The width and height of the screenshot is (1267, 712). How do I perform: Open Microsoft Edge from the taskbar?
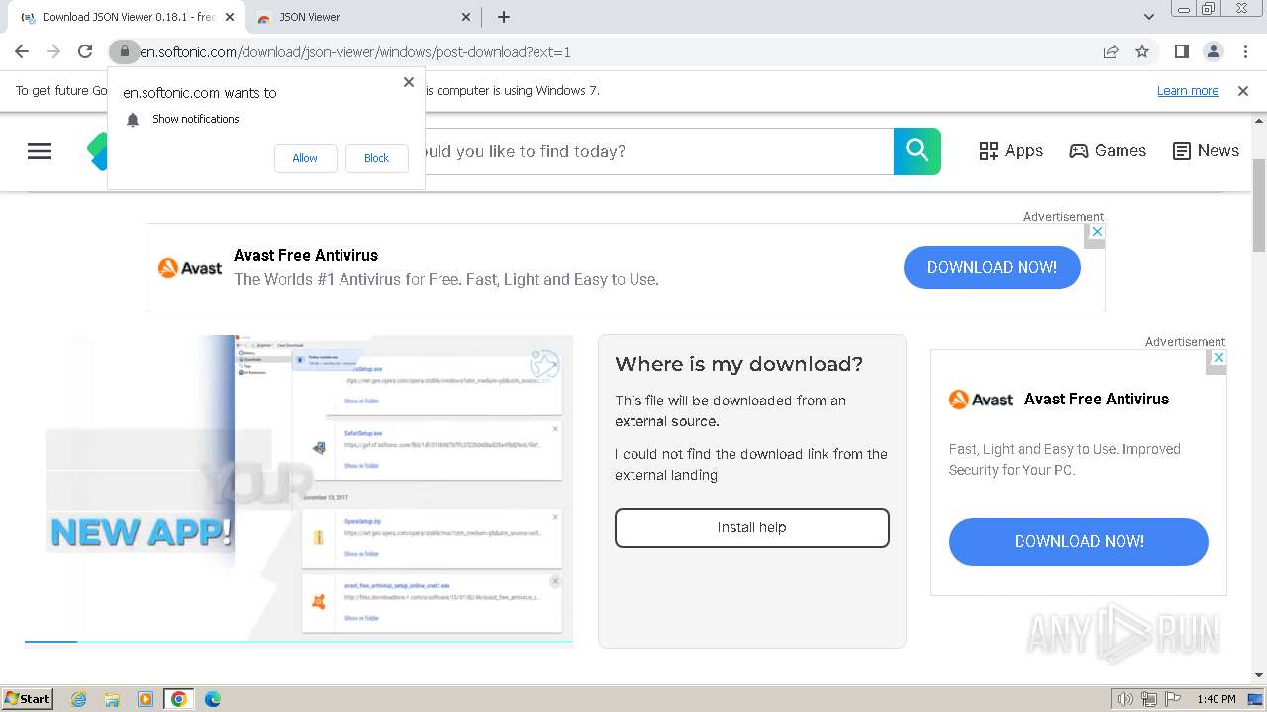[x=213, y=699]
